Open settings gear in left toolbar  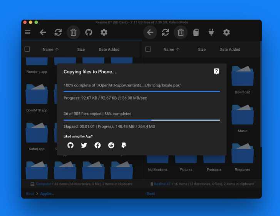[104, 32]
